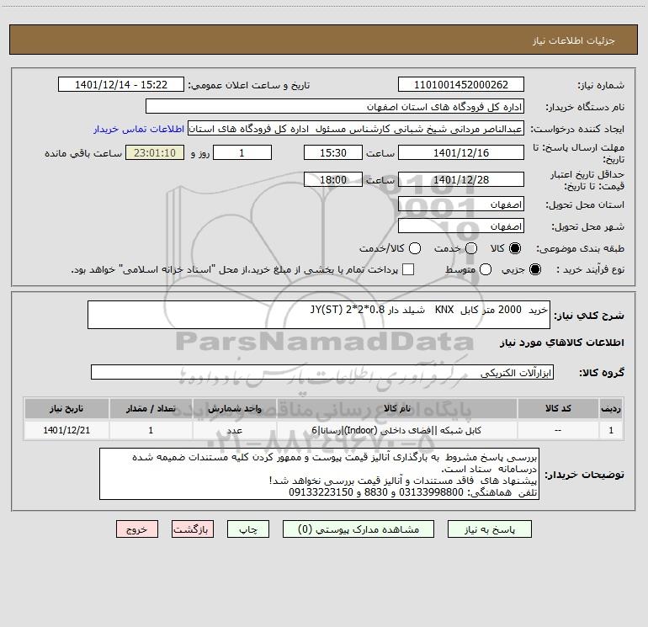This screenshot has width=648, height=627.
Task: Click the نام دستگاه خریدار label
Action: (585, 108)
